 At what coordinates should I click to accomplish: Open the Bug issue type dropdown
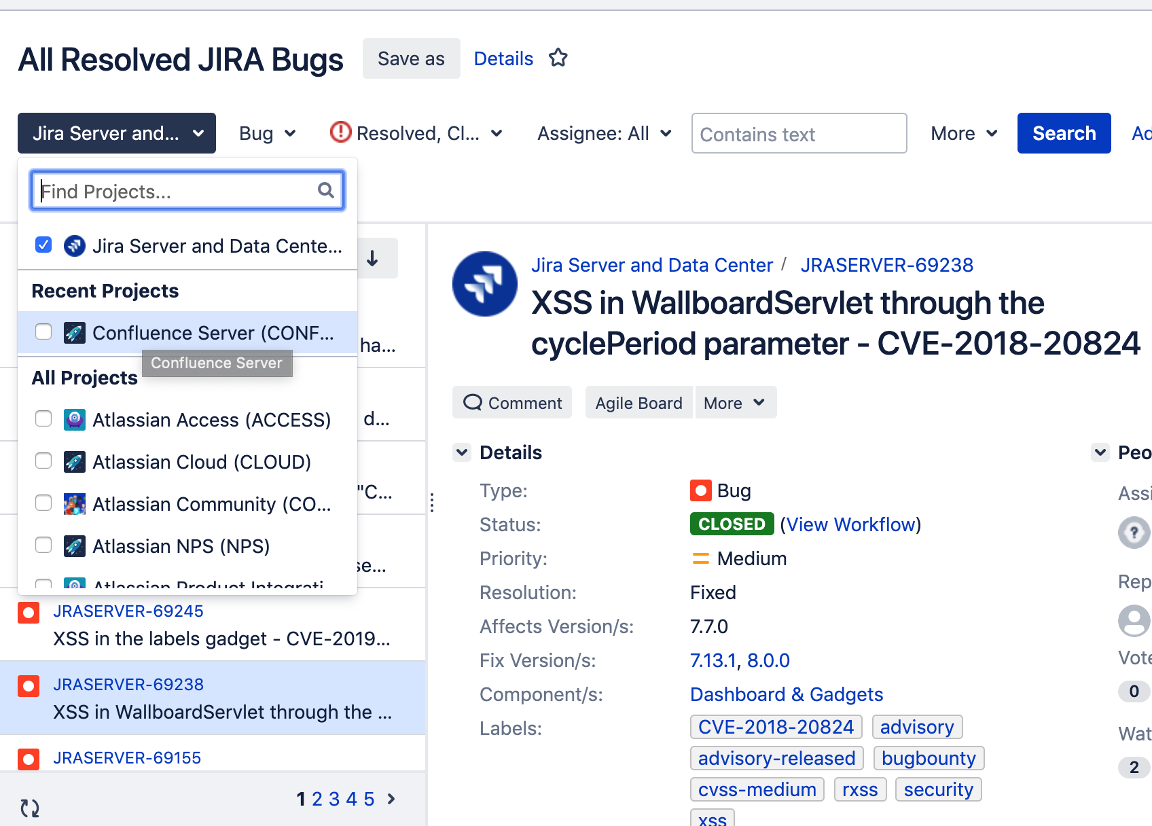click(x=268, y=133)
